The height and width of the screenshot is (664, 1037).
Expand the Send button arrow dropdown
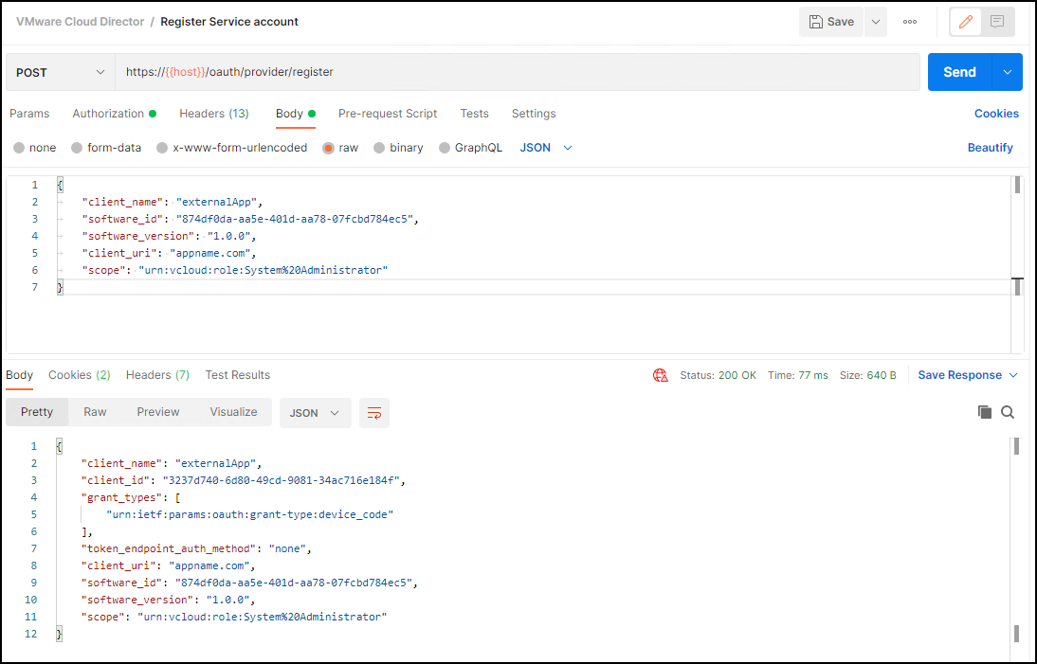(x=1007, y=72)
